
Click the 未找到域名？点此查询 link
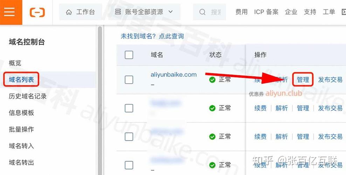coord(152,36)
